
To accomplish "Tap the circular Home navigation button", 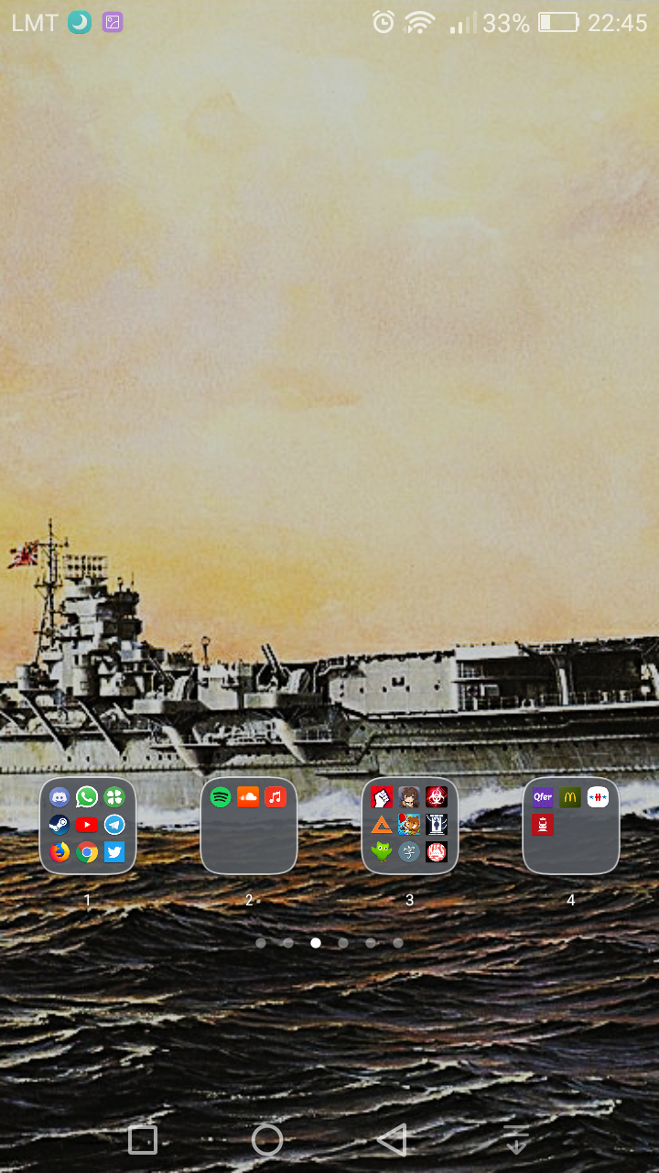I will (267, 1140).
